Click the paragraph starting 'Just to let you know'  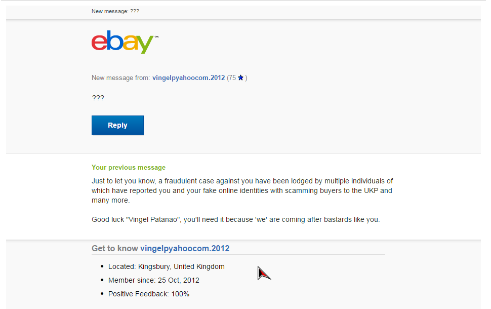pos(242,190)
